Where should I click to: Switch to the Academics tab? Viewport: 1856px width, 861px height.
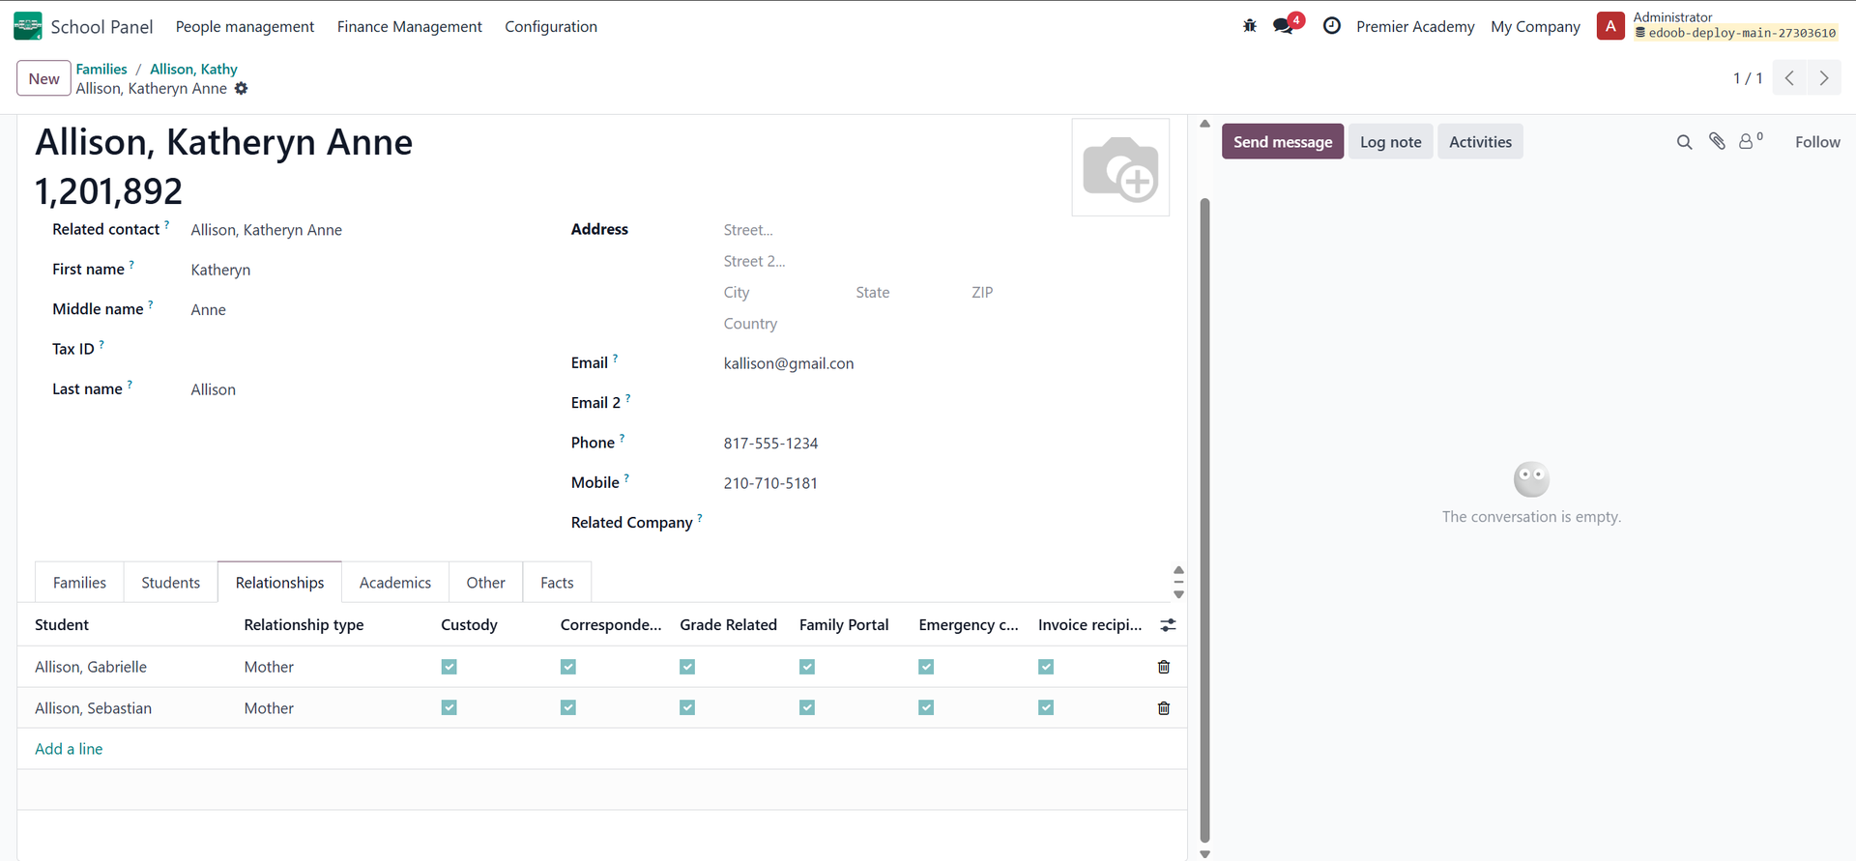(x=394, y=583)
